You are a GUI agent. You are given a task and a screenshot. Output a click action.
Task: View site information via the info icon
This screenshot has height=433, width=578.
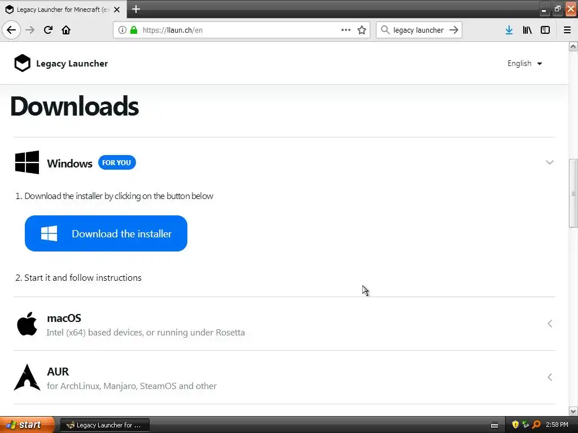click(x=122, y=30)
